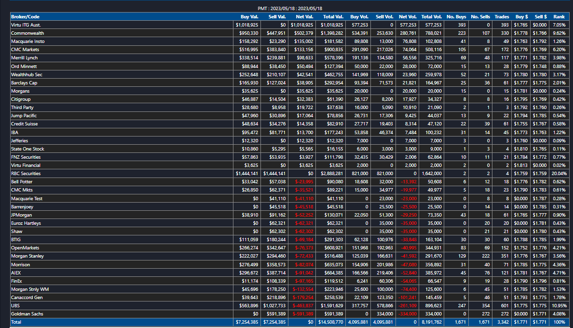Click the No. Buys column header
Screen dimensions: 573x328
456,17
